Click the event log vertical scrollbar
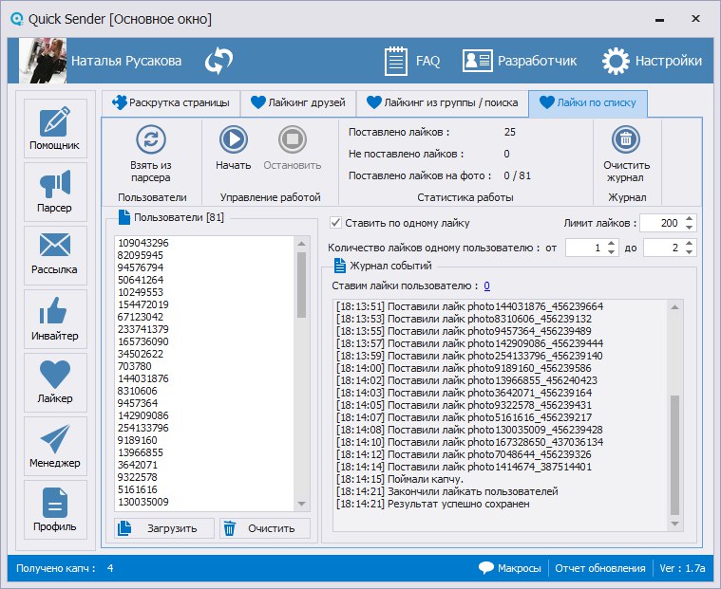Image resolution: width=721 pixels, height=589 pixels. 674,453
